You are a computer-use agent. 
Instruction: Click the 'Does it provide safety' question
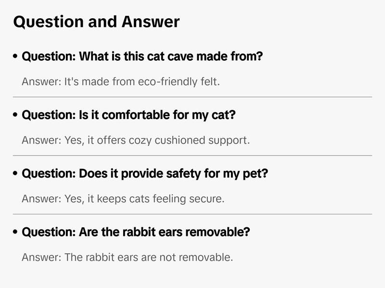tap(145, 174)
